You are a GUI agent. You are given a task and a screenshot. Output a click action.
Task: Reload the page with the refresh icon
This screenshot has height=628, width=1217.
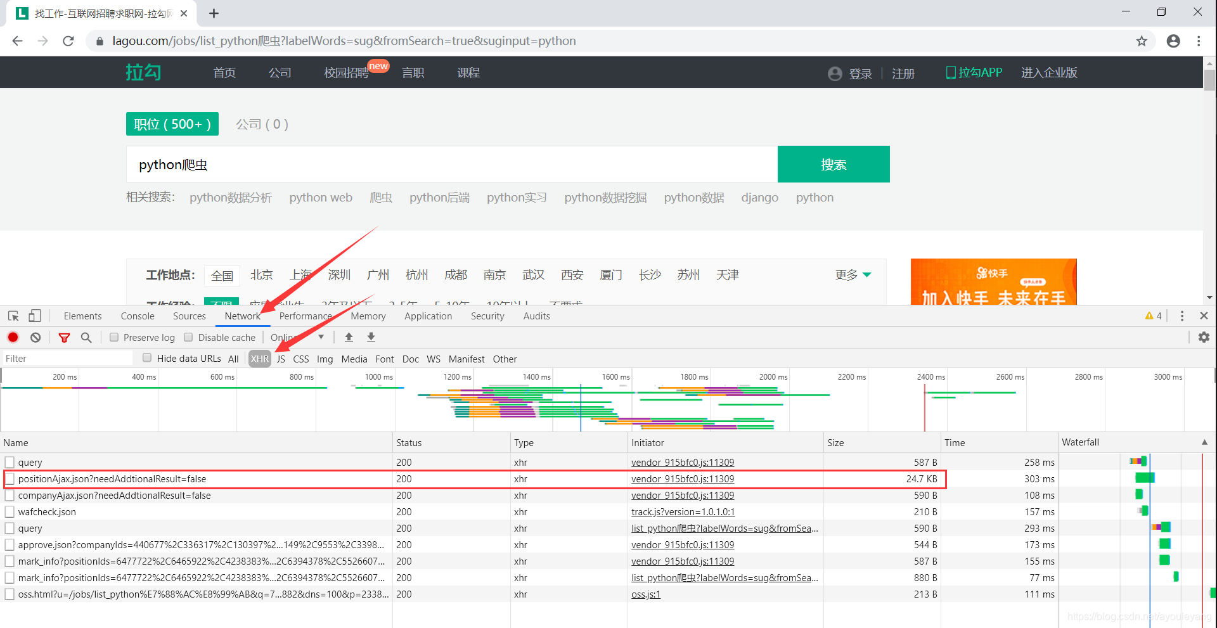(x=68, y=41)
